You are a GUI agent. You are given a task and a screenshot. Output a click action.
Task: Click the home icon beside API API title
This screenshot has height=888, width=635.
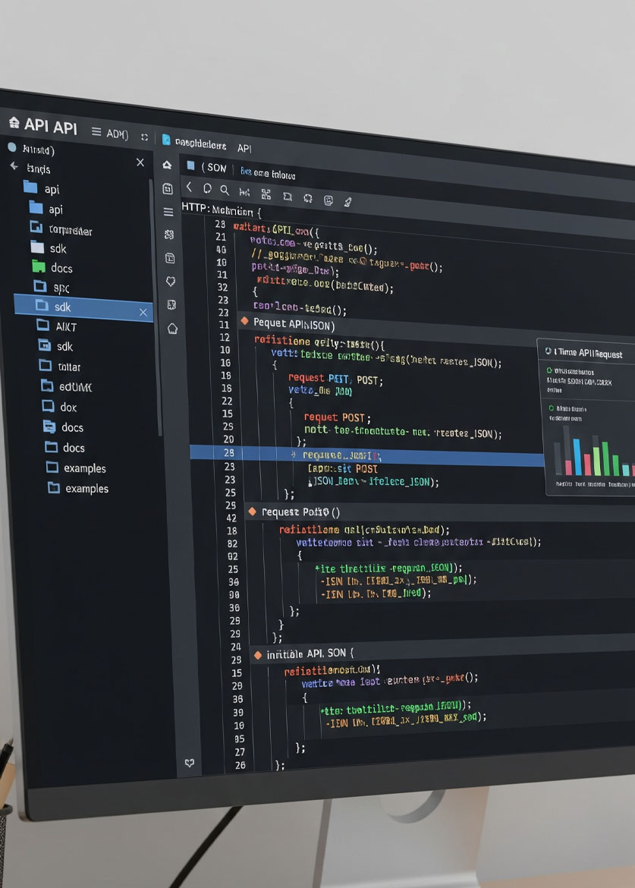click(x=13, y=122)
